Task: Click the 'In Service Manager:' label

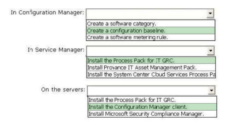Action: click(56, 50)
